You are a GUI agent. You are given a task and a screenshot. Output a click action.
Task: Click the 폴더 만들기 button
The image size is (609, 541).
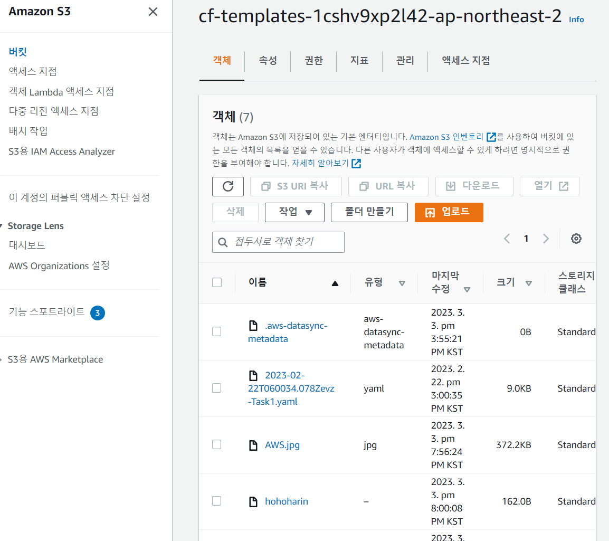pos(369,212)
